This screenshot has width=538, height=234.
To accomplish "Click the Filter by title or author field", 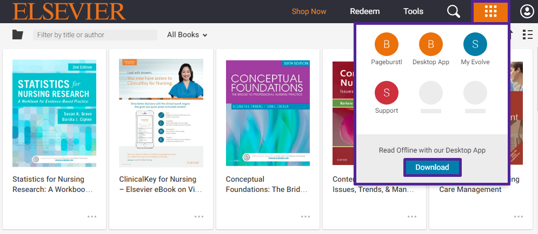I will coord(95,35).
